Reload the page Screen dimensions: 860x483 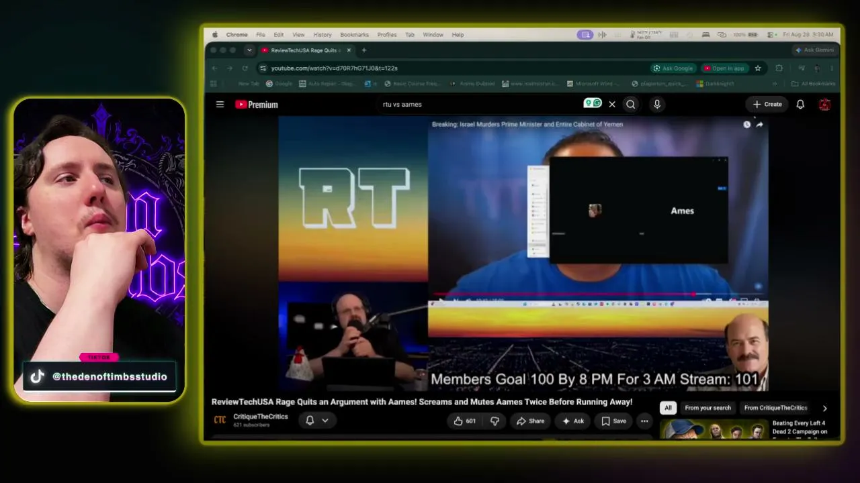pos(245,68)
